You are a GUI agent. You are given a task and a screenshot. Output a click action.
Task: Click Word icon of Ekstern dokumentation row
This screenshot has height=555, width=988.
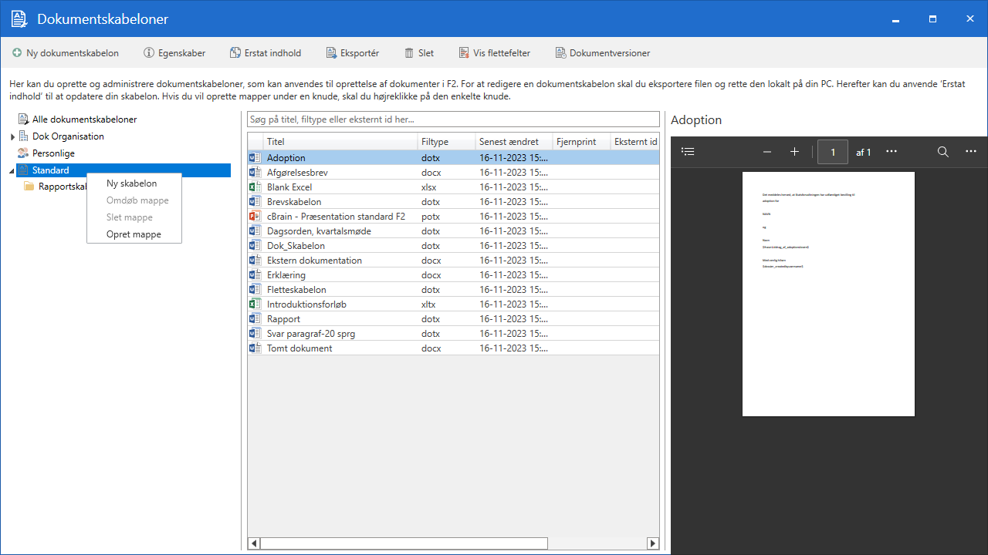point(255,261)
